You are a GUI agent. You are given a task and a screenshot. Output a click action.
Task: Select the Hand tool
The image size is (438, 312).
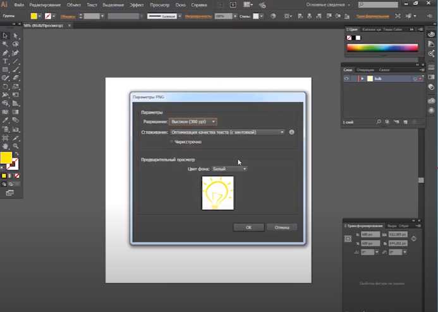[5, 146]
